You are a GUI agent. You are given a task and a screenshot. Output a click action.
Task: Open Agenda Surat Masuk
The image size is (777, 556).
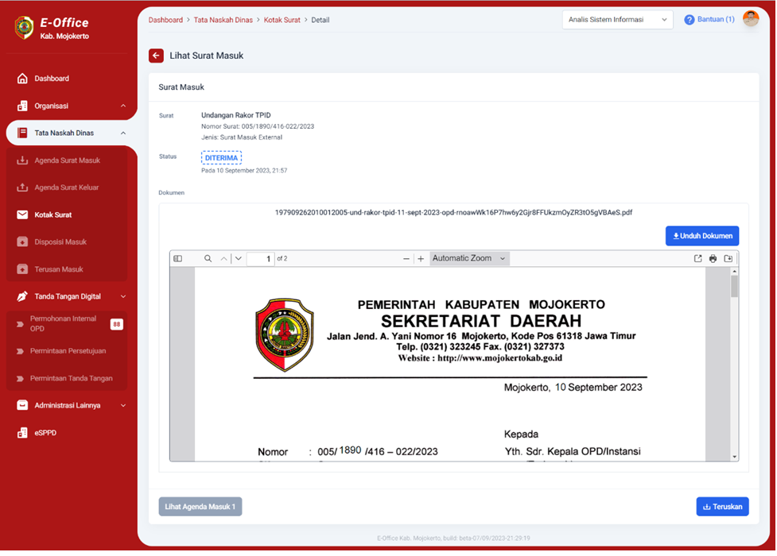click(66, 160)
